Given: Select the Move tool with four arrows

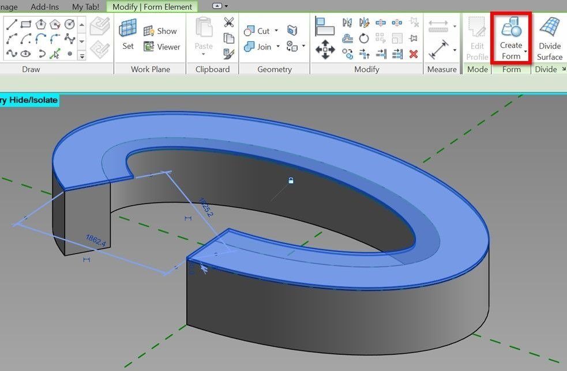Looking at the screenshot, I should (x=325, y=50).
